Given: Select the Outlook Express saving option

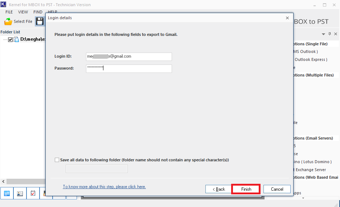Looking at the screenshot, I should point(311,59).
